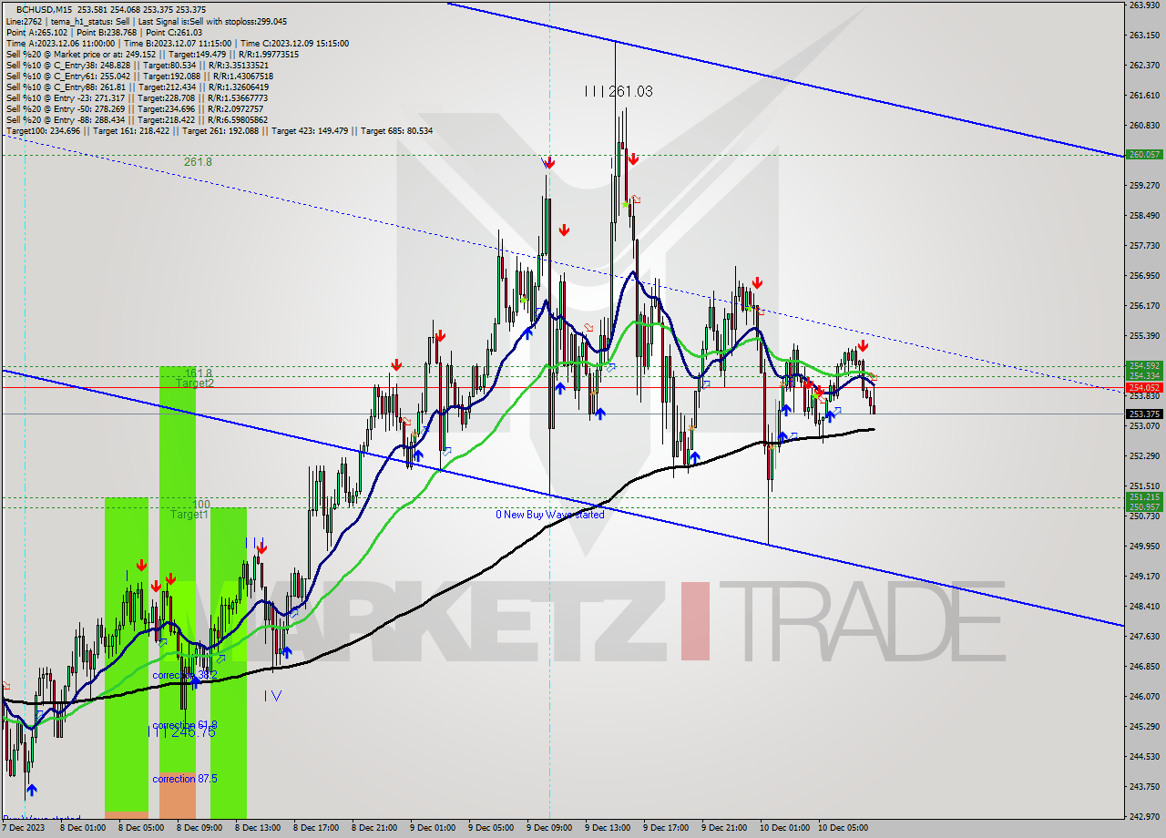Click the '8 Dec 09:00' time axis label
The width and height of the screenshot is (1166, 838).
(x=199, y=828)
